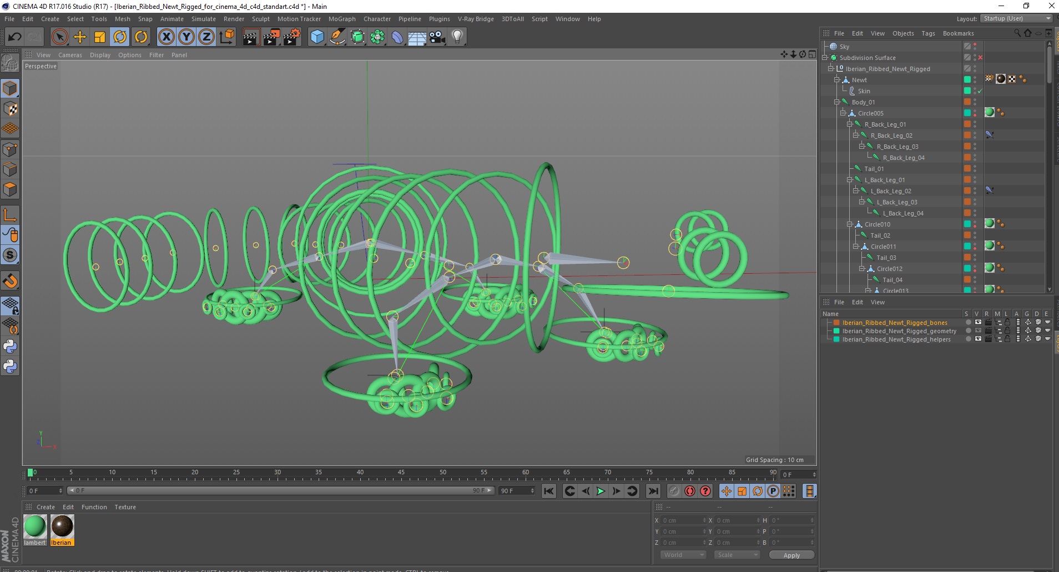Image resolution: width=1059 pixels, height=572 pixels.
Task: Select the Live Selection tool
Action: click(59, 37)
